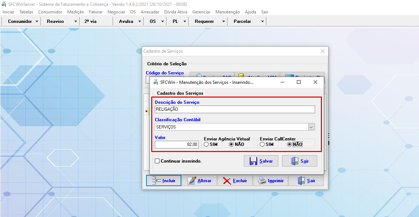Open the Manutenção menu

pos(227,12)
